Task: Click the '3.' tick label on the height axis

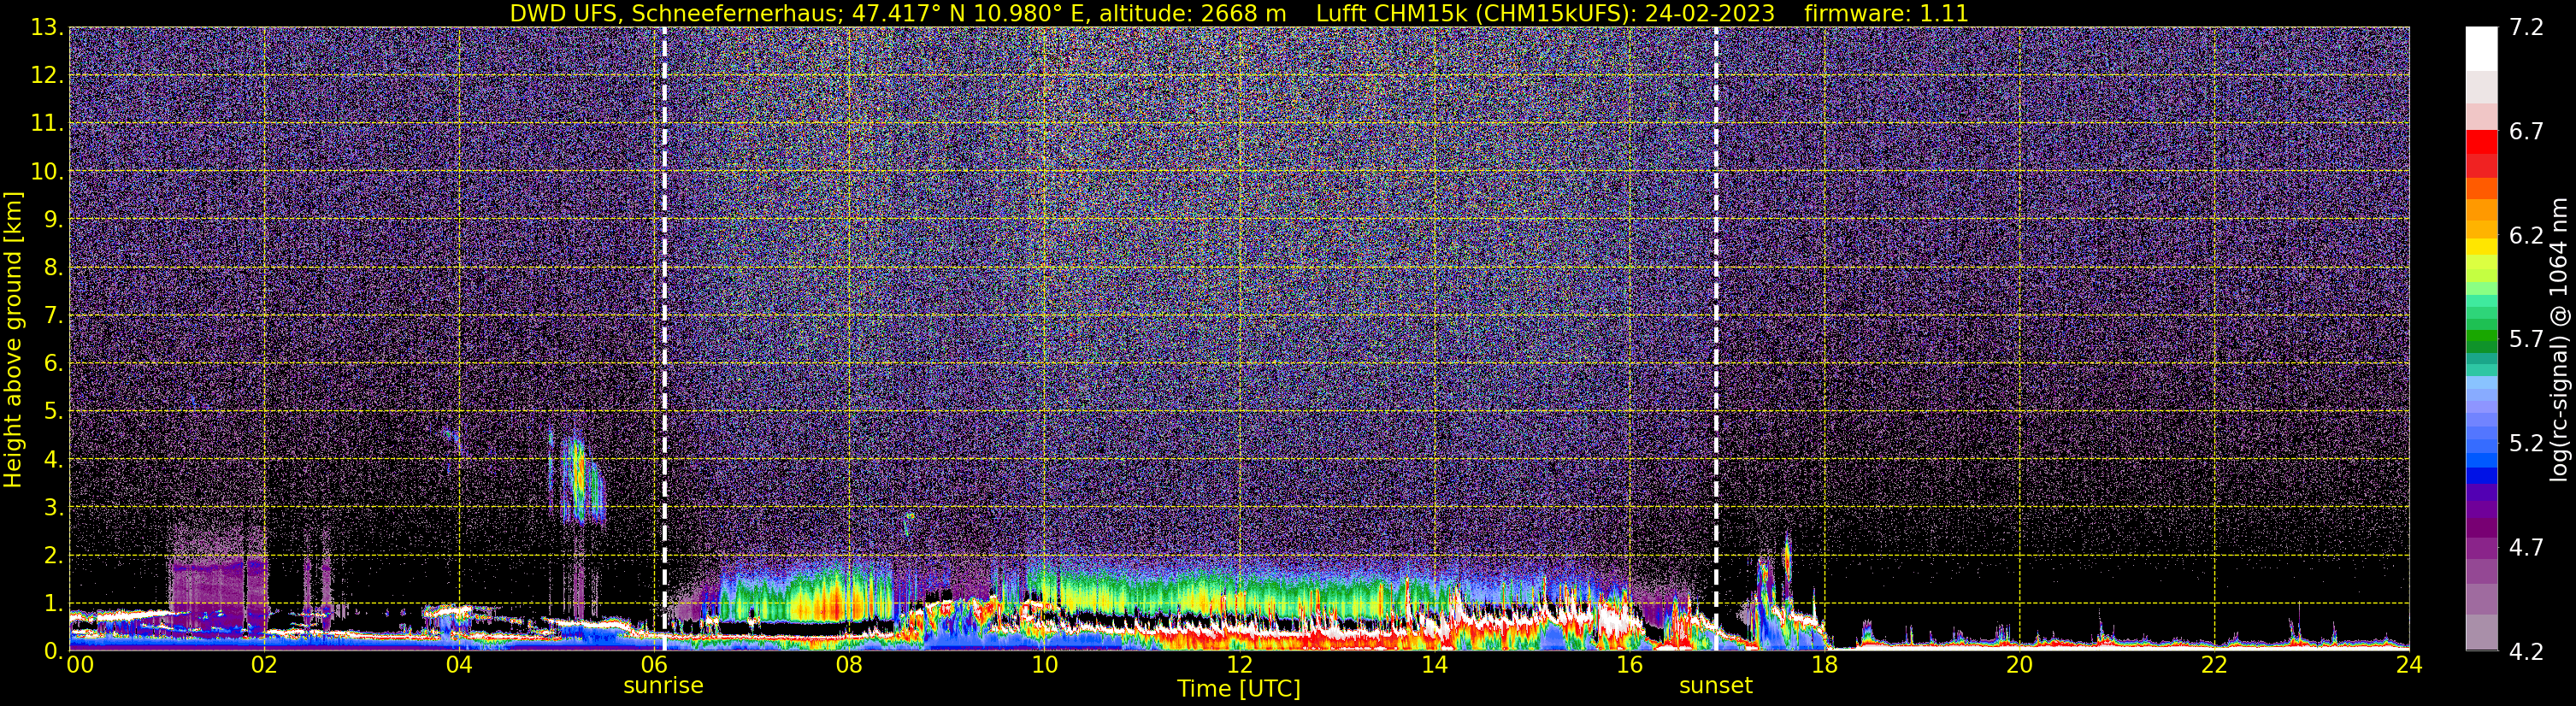Action: click(x=52, y=508)
